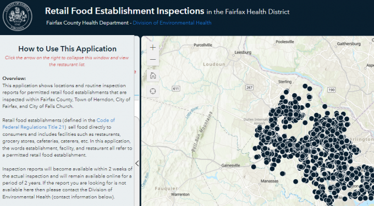Image resolution: width=374 pixels, height=206 pixels.
Task: Click the Warrenton map label
Action: 180,194
